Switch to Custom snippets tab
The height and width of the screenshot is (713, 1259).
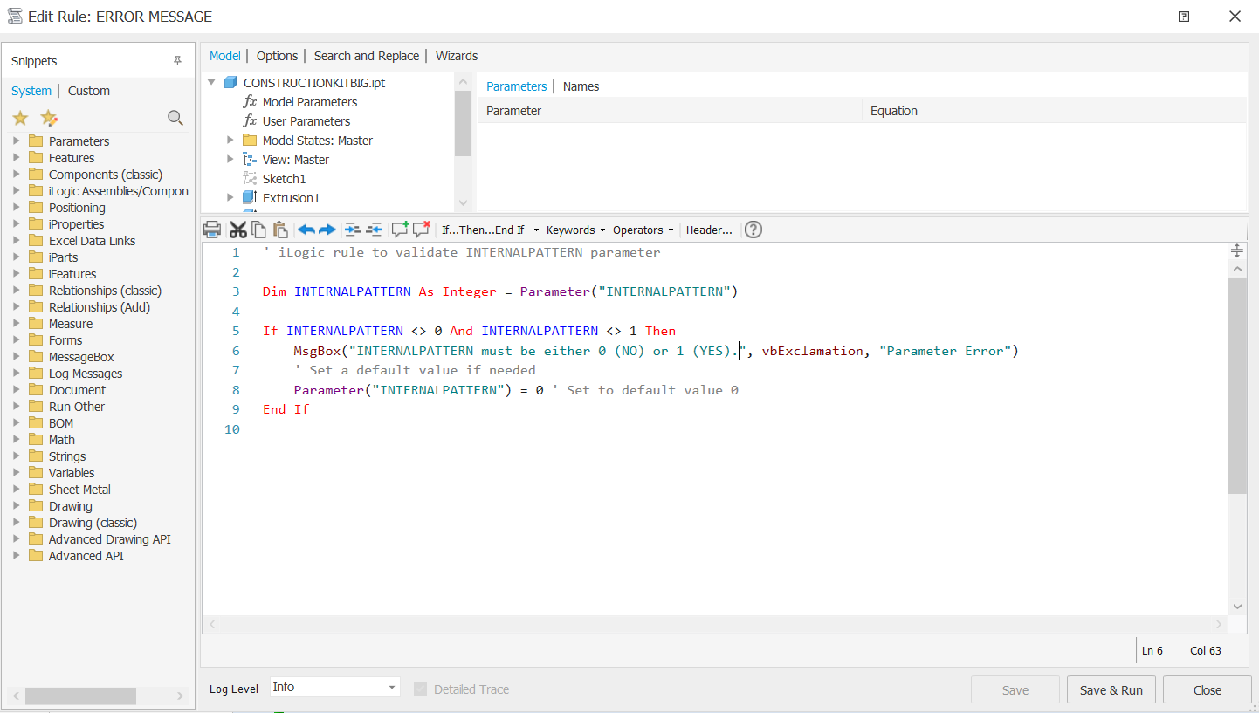tap(89, 91)
